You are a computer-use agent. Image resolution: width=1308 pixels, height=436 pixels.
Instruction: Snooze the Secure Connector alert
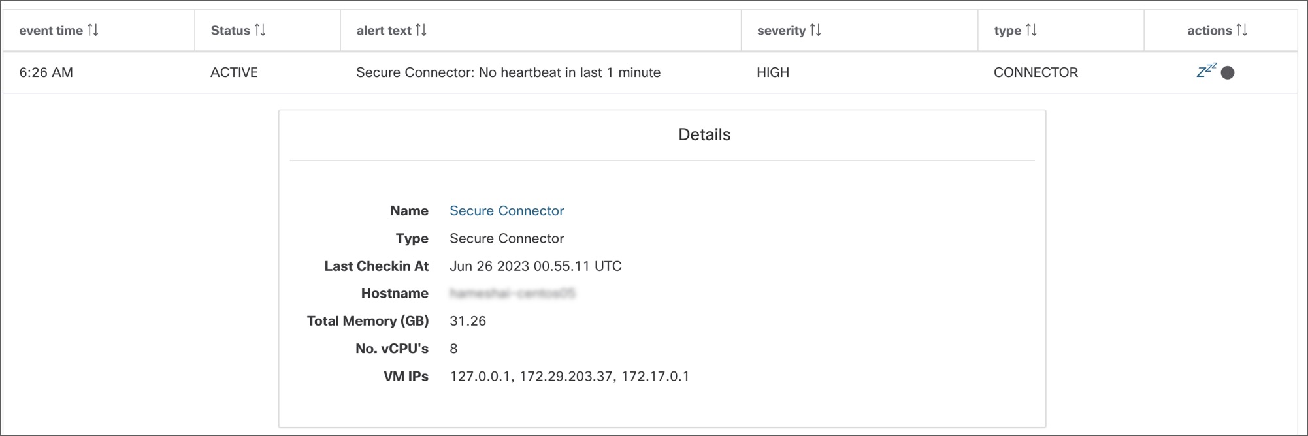click(1206, 70)
